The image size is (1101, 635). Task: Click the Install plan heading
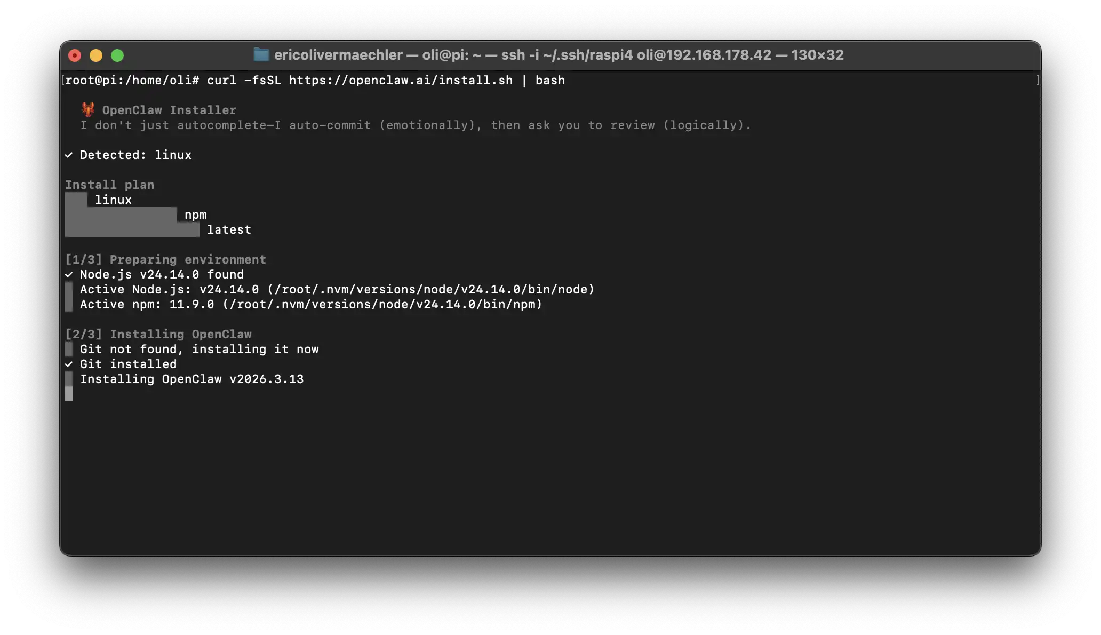click(x=110, y=185)
